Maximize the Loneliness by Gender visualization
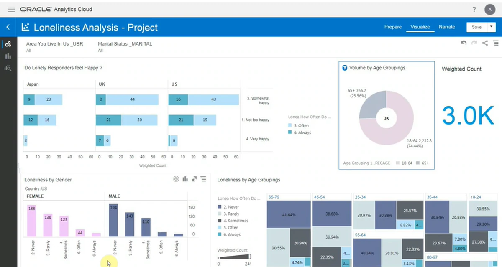Image resolution: width=502 pixels, height=267 pixels. click(194, 179)
